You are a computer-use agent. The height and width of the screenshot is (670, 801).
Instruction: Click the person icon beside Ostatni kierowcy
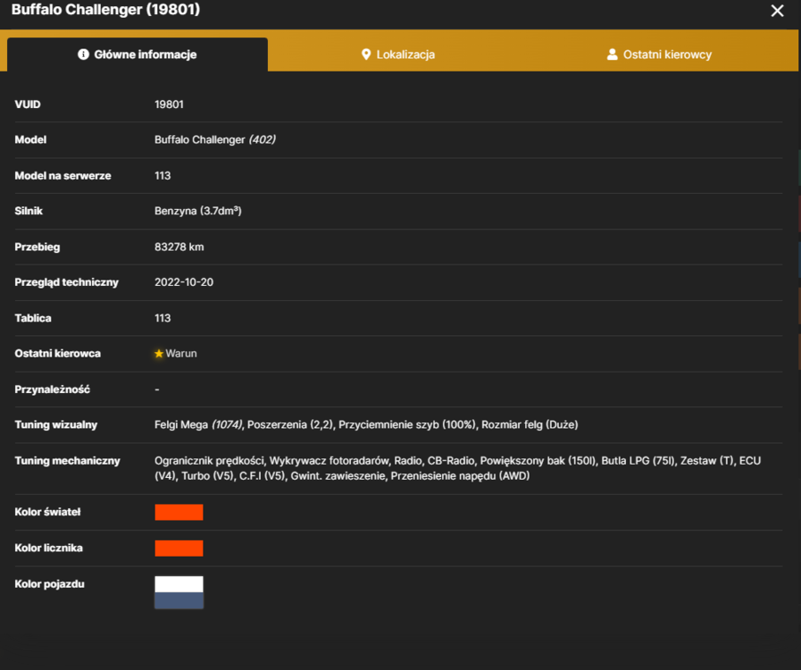pos(612,54)
